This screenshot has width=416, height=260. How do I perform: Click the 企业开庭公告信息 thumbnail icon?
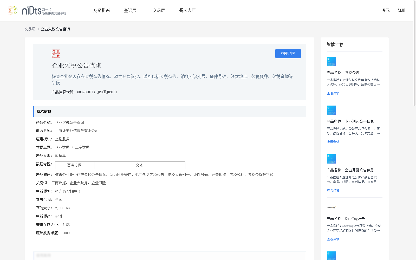331,159
